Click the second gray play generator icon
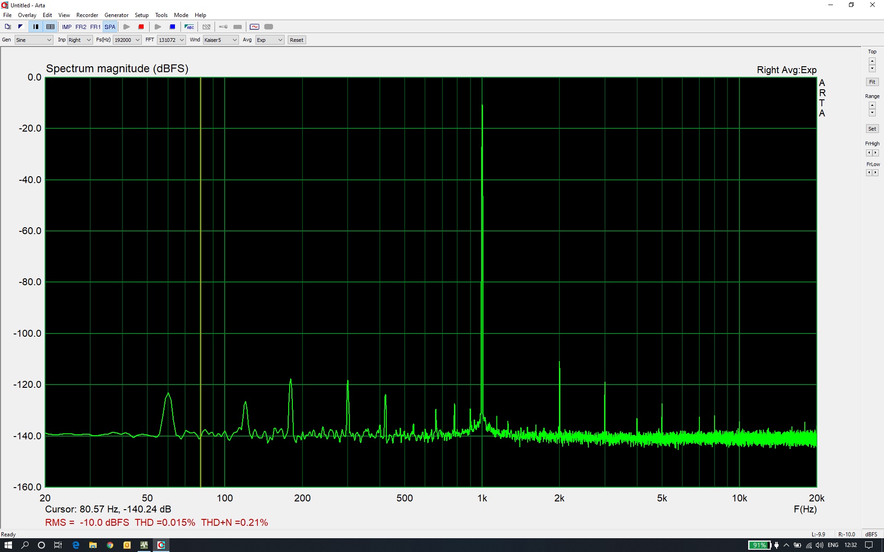The image size is (884, 552). pos(158,27)
